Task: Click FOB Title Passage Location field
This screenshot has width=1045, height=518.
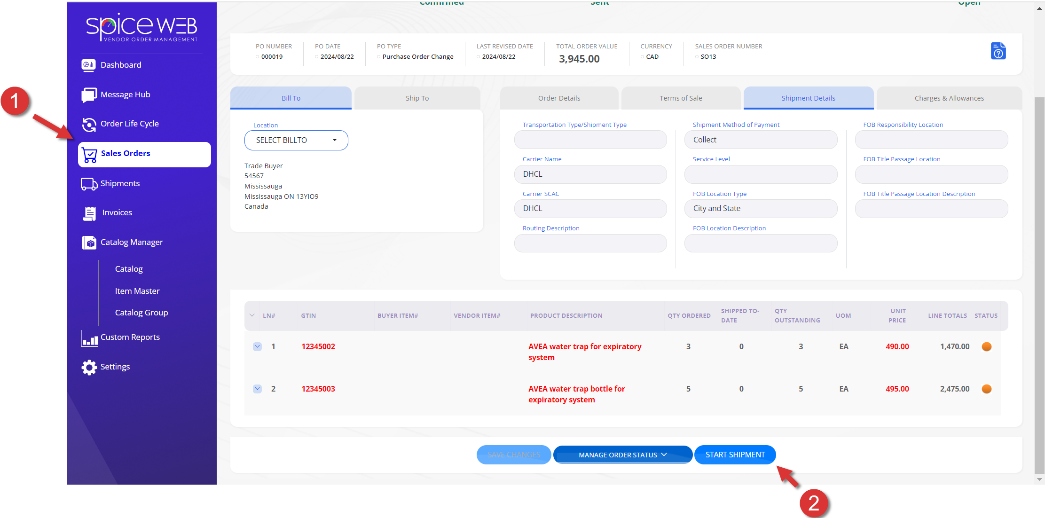Action: pyautogui.click(x=931, y=174)
